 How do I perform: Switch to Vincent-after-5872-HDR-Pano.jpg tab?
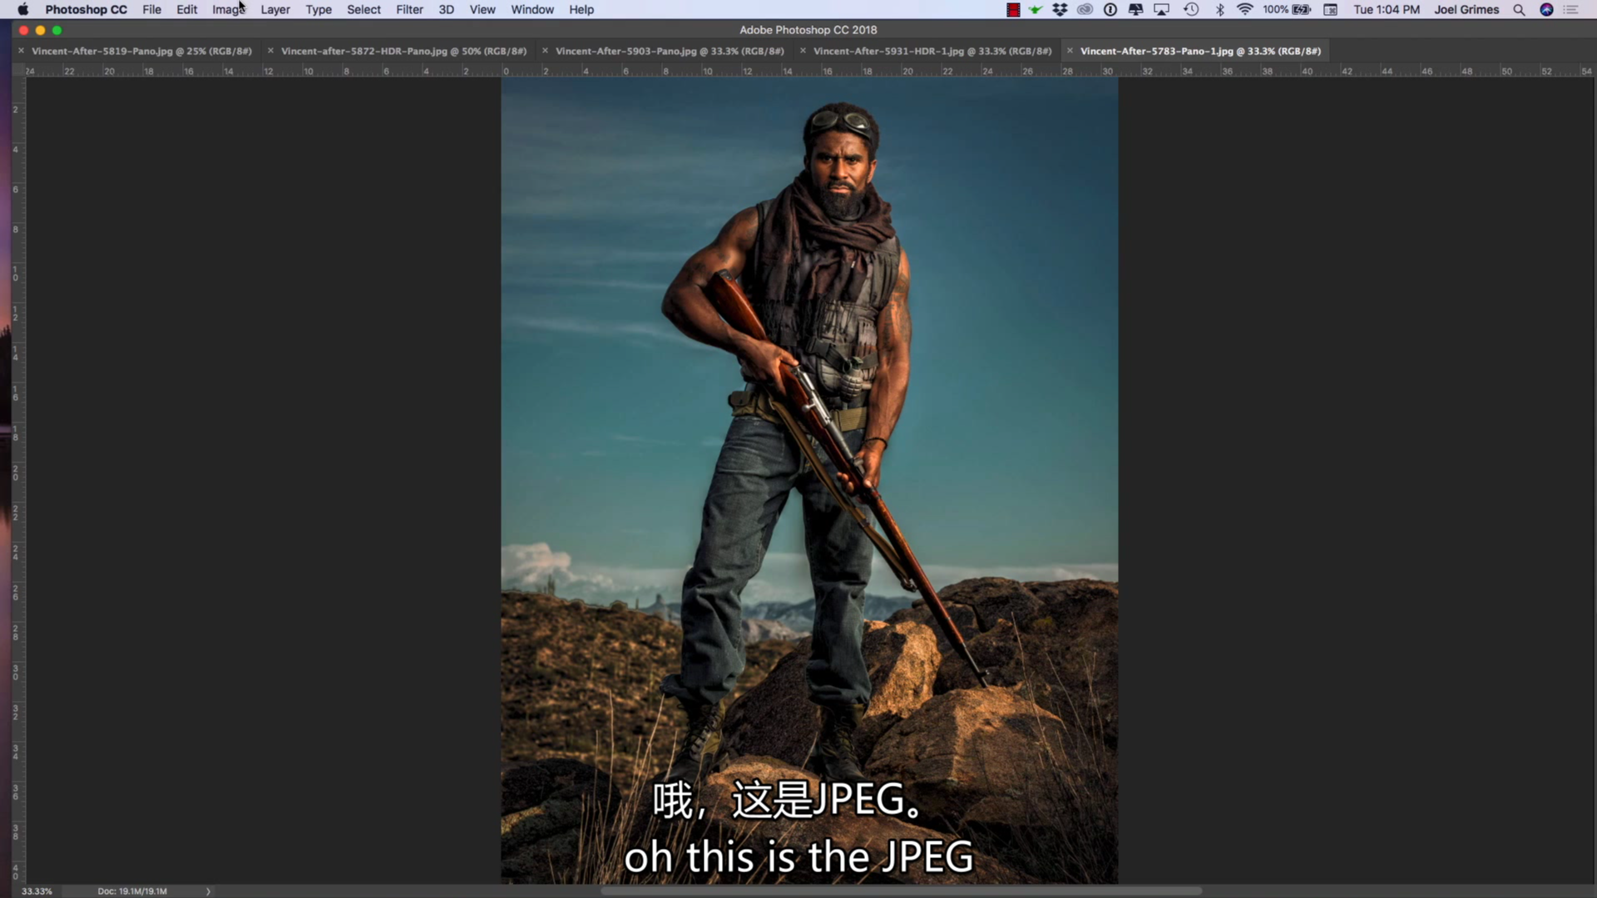[403, 51]
